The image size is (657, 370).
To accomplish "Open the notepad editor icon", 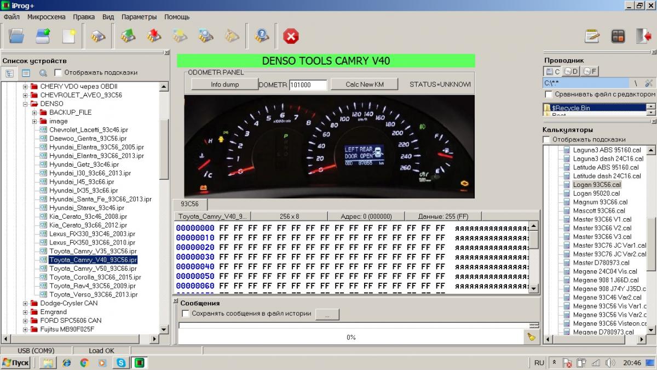I will 592,36.
